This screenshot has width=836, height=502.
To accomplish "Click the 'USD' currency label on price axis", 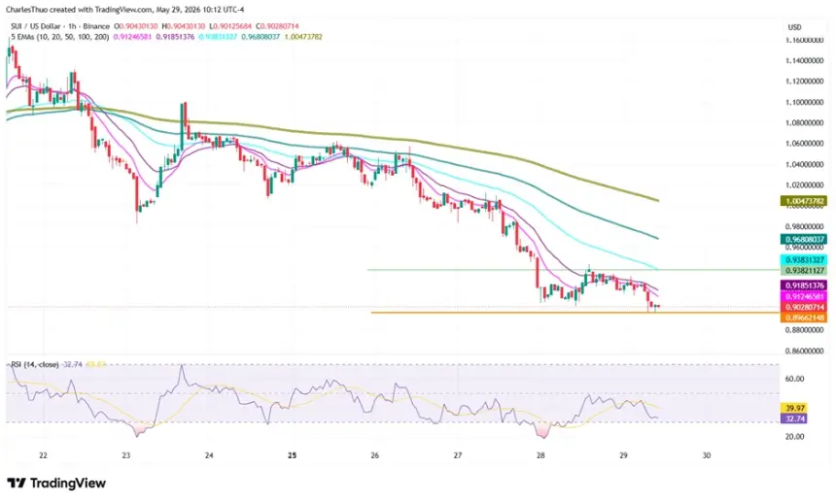I will coord(794,27).
